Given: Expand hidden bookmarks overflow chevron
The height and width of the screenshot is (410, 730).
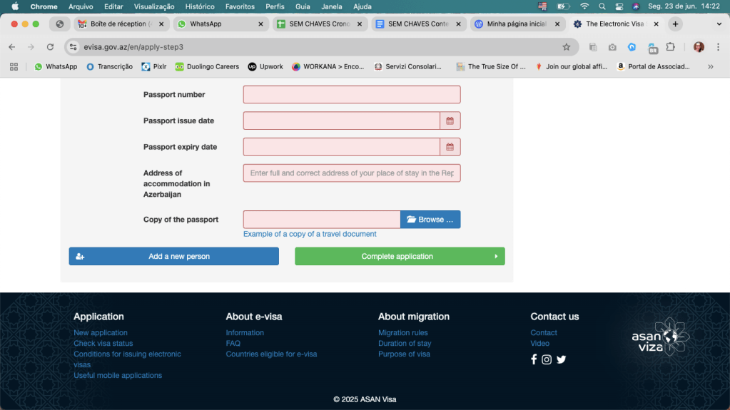Looking at the screenshot, I should 710,66.
